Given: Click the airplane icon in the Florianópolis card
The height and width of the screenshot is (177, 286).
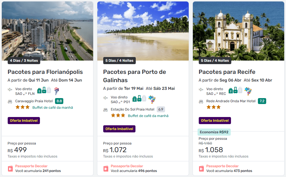Looking at the screenshot, I should coord(10,90).
